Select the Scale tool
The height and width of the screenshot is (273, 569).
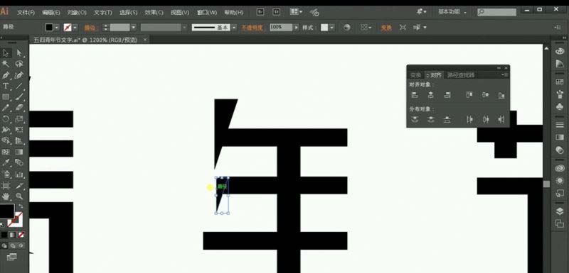point(19,118)
